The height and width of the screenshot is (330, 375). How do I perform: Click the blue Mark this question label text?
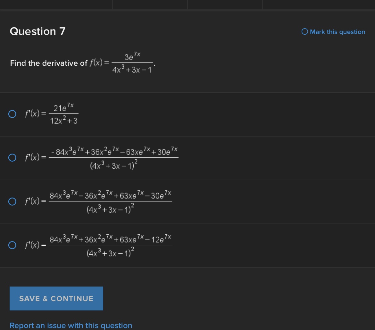point(337,32)
